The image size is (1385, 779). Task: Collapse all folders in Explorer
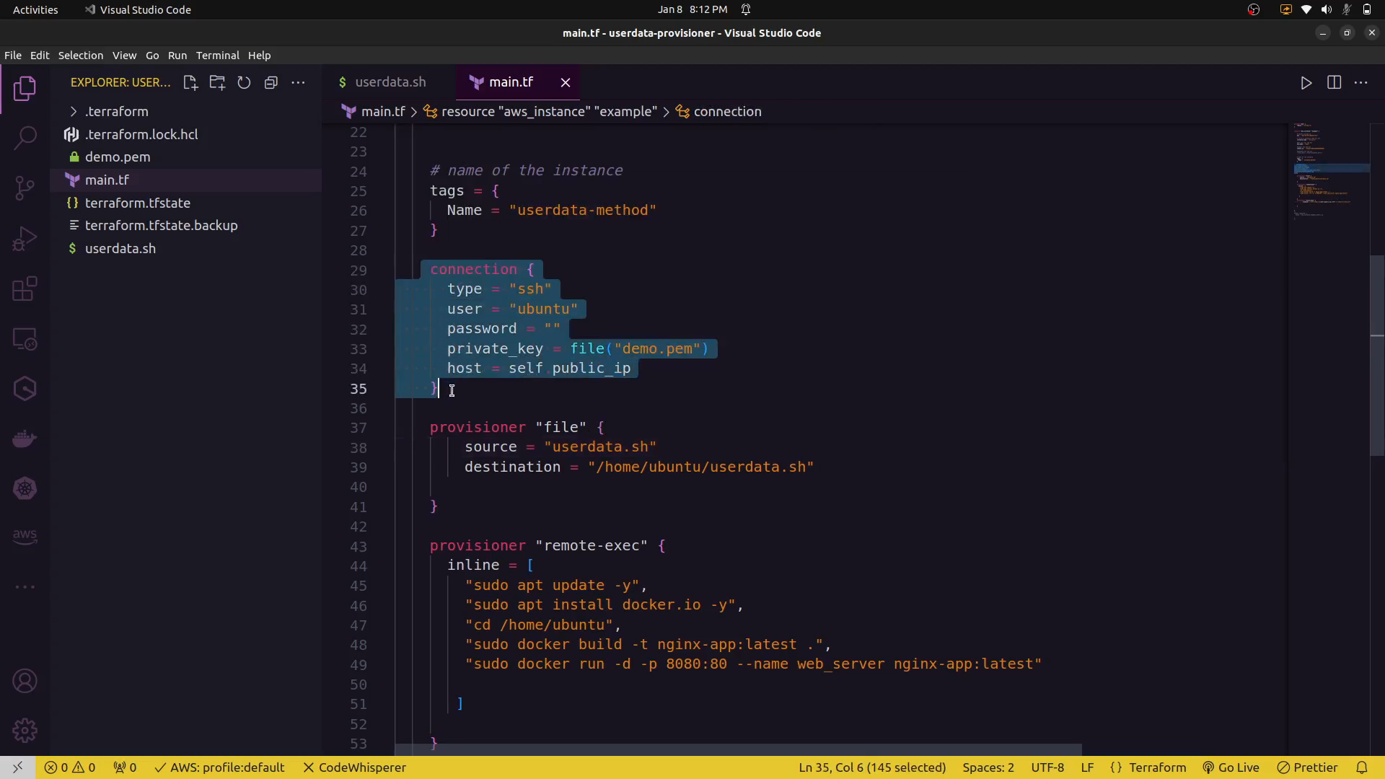pos(271,83)
